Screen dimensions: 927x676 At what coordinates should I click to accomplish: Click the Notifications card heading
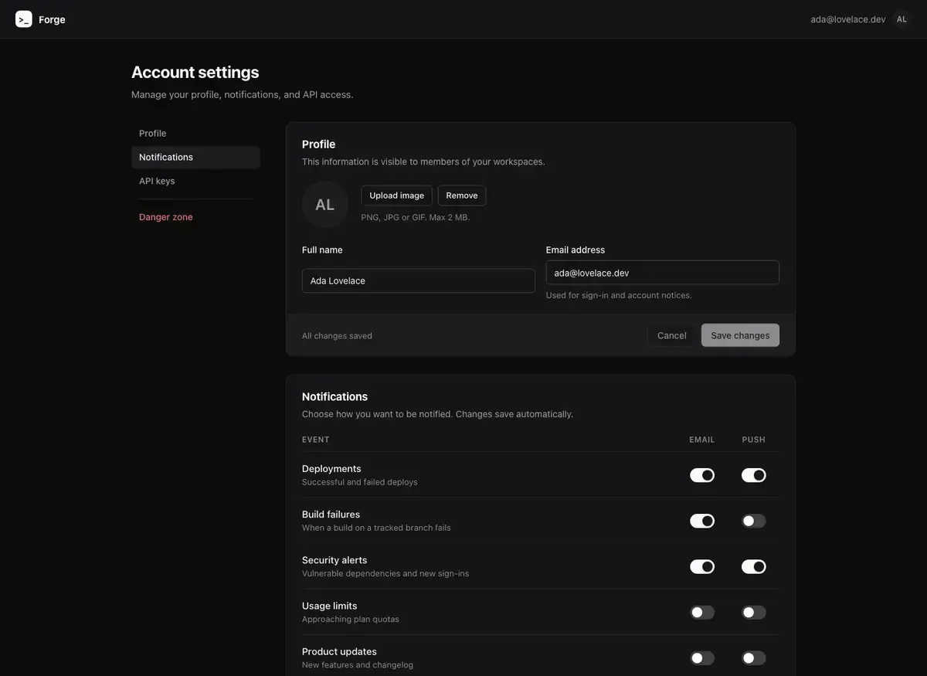click(335, 397)
